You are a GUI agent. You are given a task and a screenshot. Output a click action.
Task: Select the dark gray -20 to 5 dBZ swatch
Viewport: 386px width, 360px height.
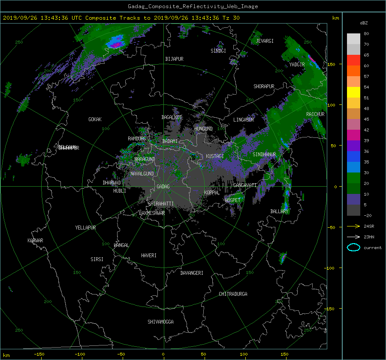(x=353, y=210)
